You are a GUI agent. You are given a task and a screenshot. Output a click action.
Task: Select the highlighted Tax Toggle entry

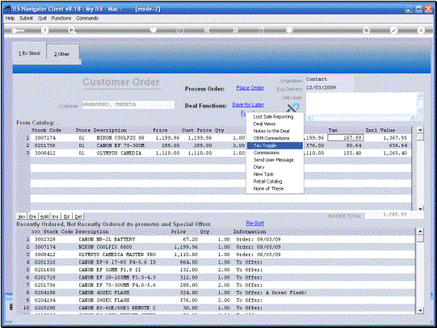click(275, 145)
